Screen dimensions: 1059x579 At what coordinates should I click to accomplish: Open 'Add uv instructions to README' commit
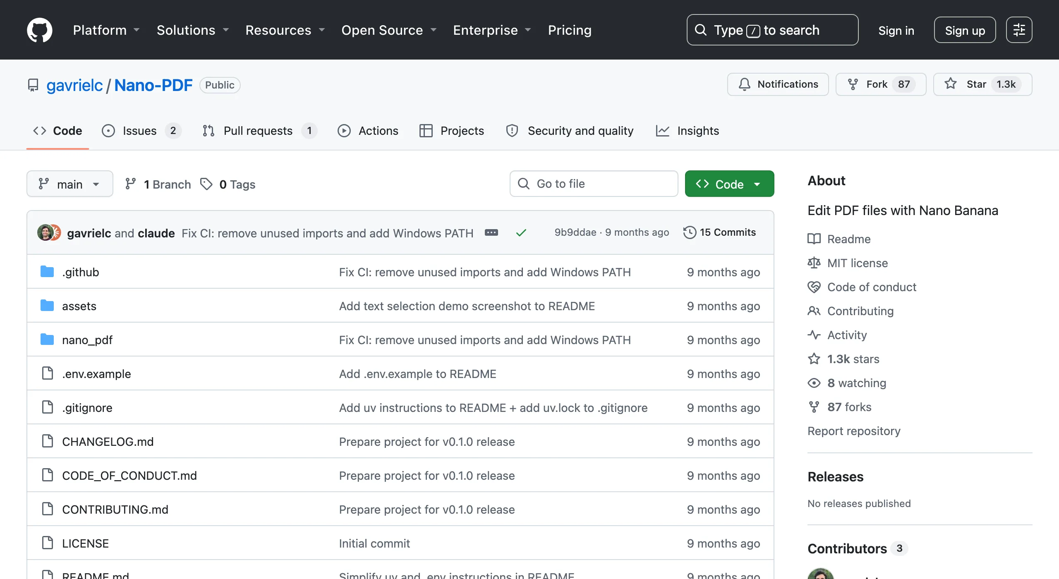point(493,408)
